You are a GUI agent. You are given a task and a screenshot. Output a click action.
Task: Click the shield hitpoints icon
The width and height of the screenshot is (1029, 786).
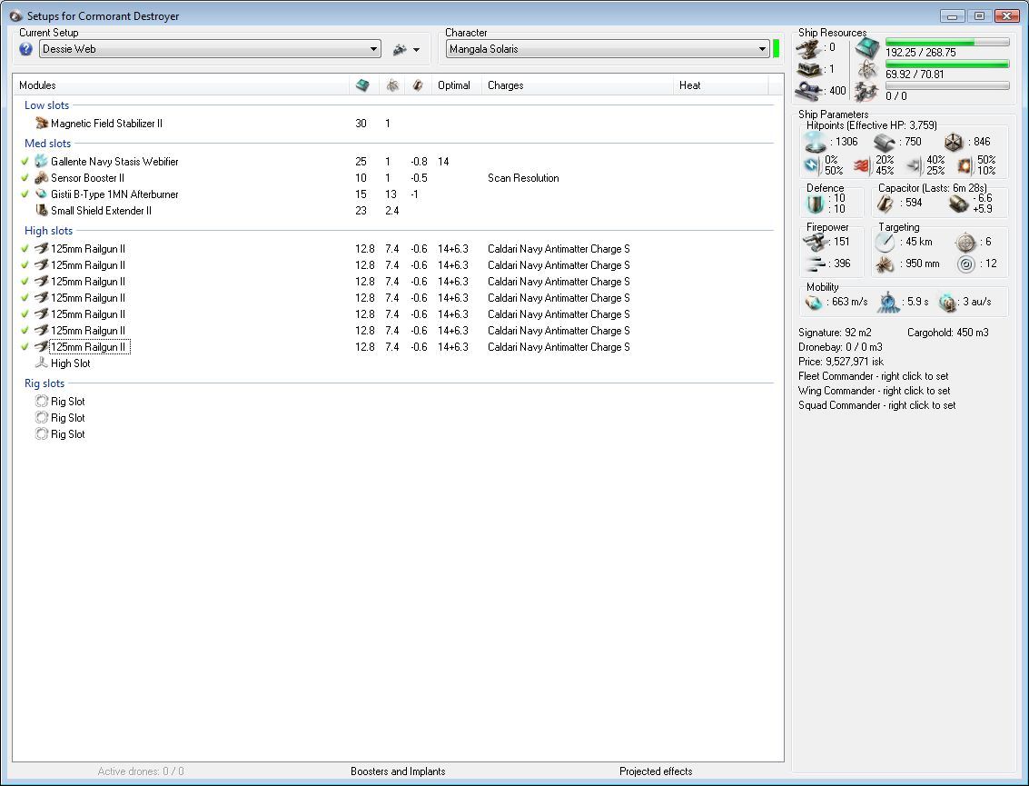tap(815, 142)
